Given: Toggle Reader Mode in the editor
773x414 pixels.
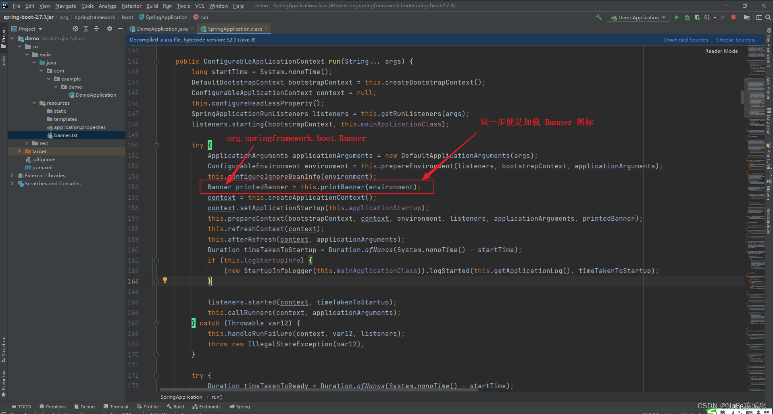Looking at the screenshot, I should (x=721, y=51).
